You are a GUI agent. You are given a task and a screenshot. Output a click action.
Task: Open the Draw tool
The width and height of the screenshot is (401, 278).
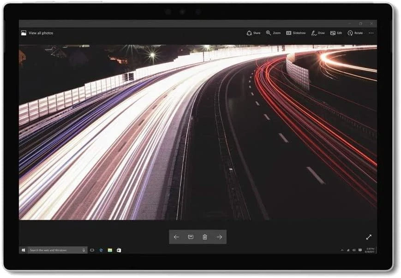click(314, 33)
